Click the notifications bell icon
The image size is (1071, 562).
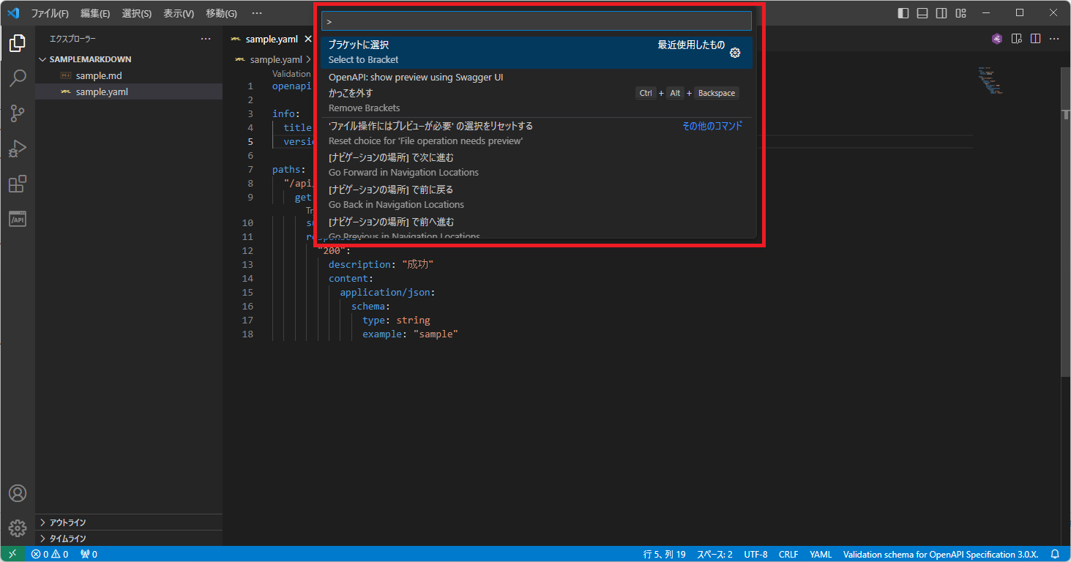(x=1054, y=554)
